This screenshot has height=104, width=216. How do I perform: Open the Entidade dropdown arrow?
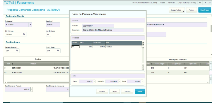pos(30,25)
